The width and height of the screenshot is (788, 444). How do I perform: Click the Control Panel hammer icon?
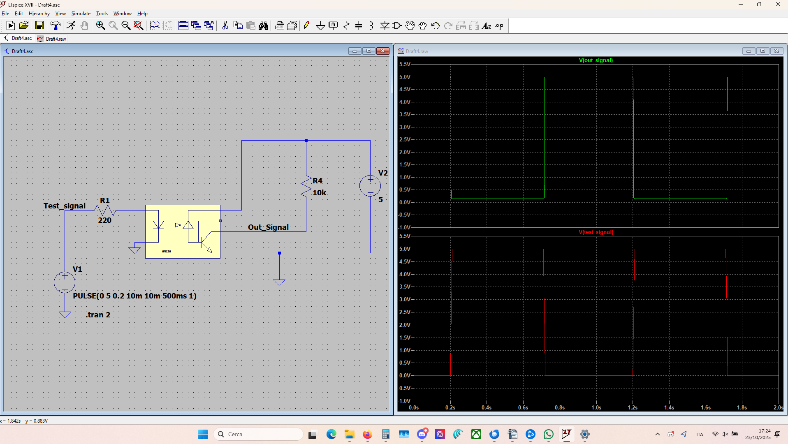[x=55, y=25]
